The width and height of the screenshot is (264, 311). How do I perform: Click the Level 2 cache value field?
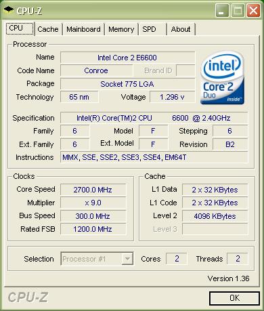pyautogui.click(x=215, y=216)
